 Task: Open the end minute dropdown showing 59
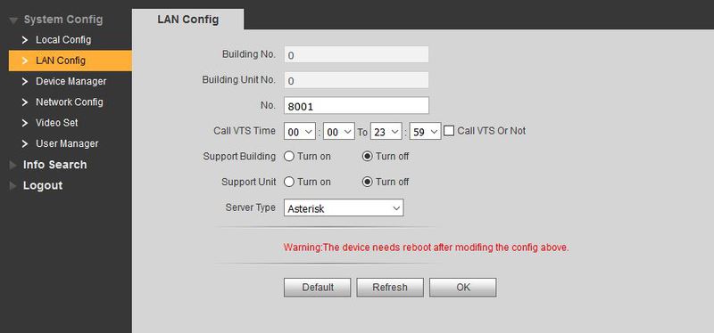426,132
